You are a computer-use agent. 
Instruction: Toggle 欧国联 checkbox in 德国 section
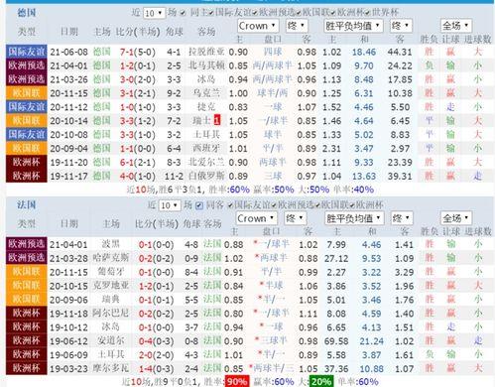[299, 13]
